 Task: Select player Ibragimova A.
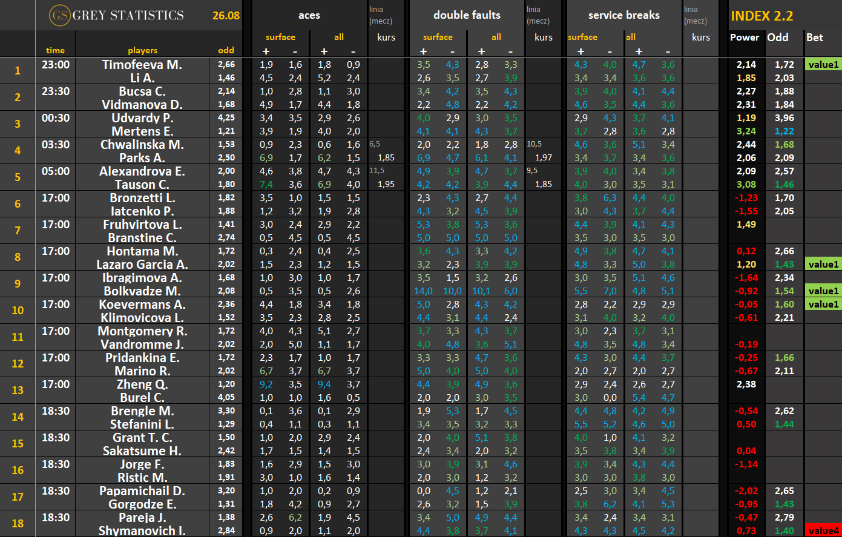pos(142,277)
